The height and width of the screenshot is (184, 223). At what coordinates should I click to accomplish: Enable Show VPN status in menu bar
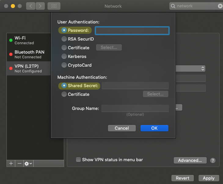78,159
